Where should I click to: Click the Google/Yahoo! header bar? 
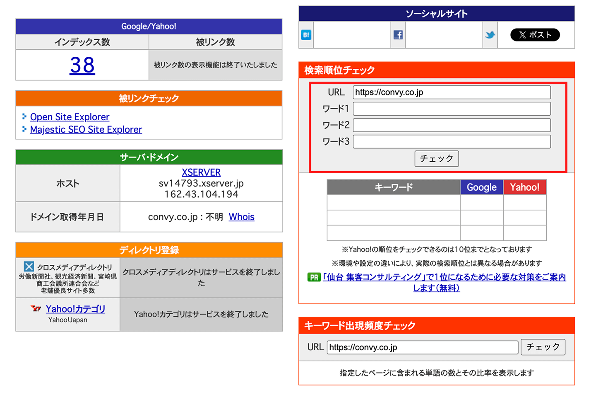(x=149, y=26)
